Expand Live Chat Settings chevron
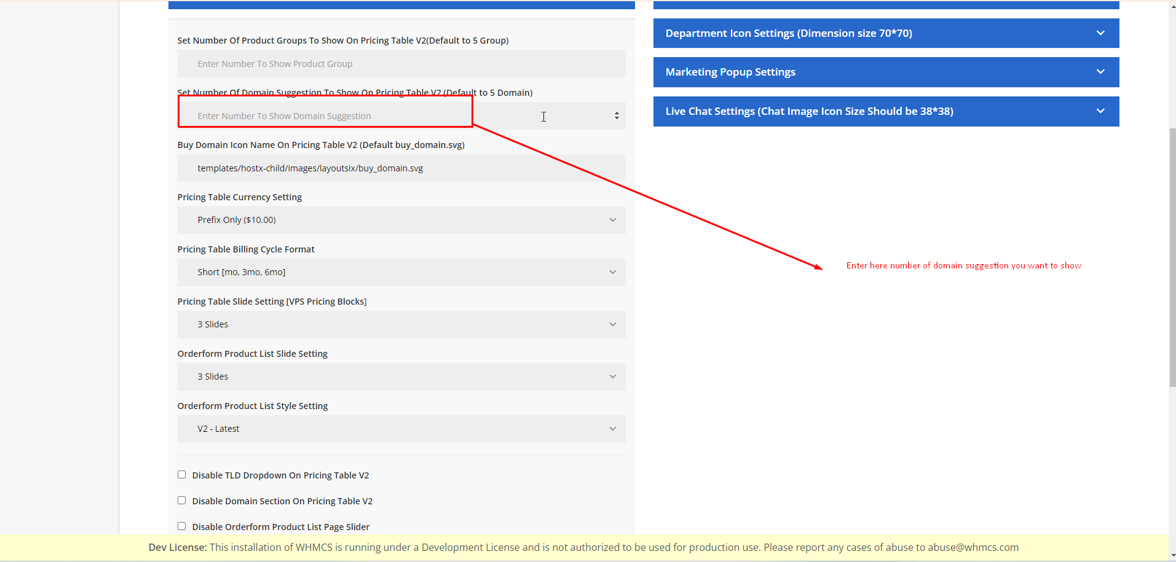This screenshot has width=1176, height=562. pos(1100,111)
